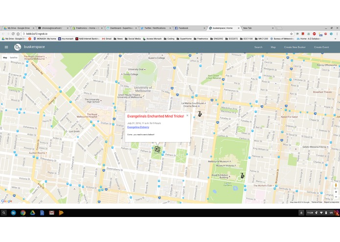Open Bureau of Meteorology bookmark
This screenshot has height=242, width=340.
click(282, 39)
